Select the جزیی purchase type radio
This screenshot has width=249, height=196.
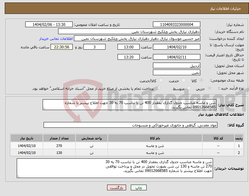[x=210, y=88]
